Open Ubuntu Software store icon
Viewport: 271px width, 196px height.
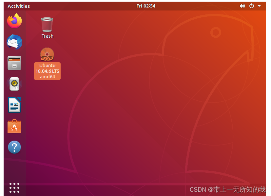14,126
